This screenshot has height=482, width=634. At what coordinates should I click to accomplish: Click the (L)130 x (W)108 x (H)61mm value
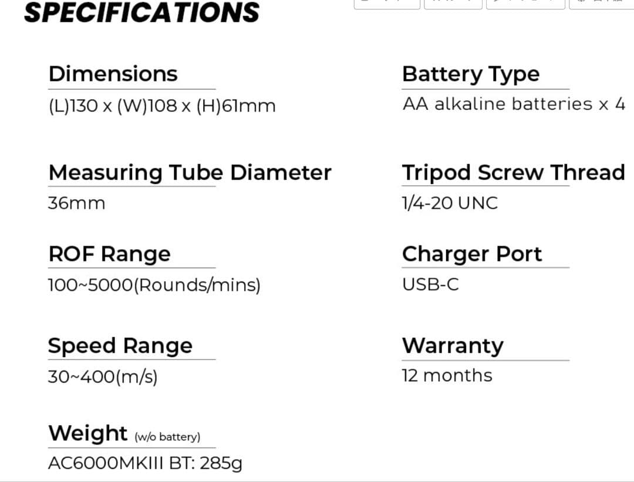161,106
